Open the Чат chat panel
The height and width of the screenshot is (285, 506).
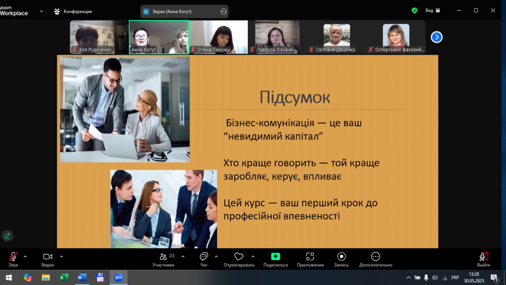point(204,257)
